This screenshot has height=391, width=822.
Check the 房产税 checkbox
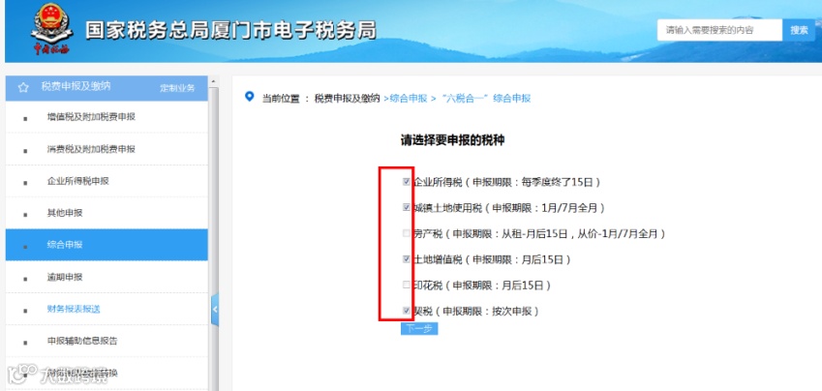[407, 233]
